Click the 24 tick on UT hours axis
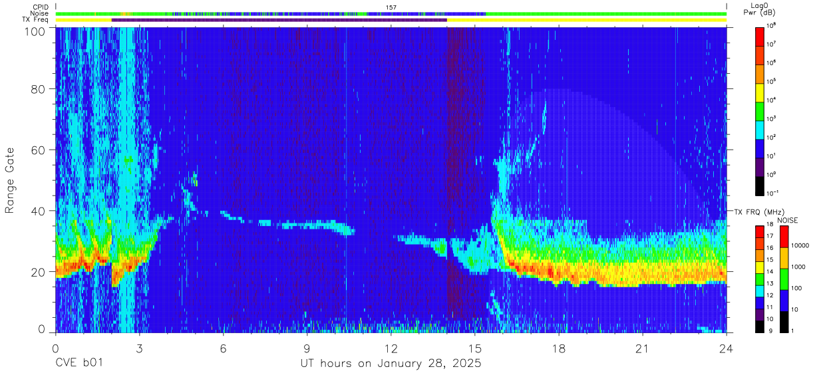This screenshot has height=377, width=817. pos(727,348)
